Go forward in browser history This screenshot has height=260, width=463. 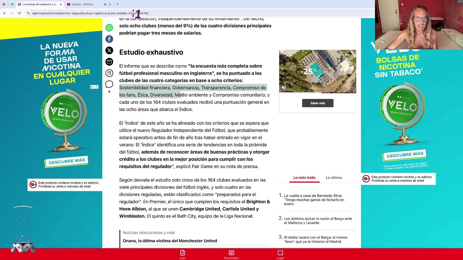tap(12, 13)
